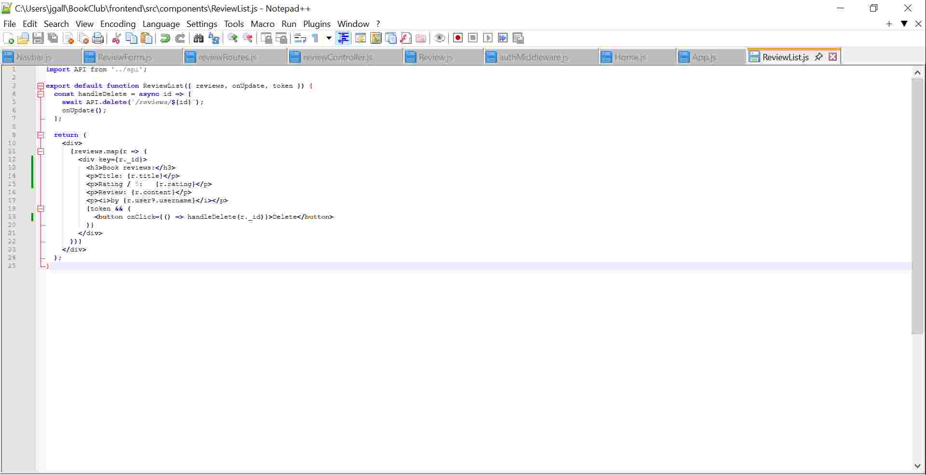This screenshot has height=475, width=926.
Task: Start macro recording with the red record icon
Action: 457,38
